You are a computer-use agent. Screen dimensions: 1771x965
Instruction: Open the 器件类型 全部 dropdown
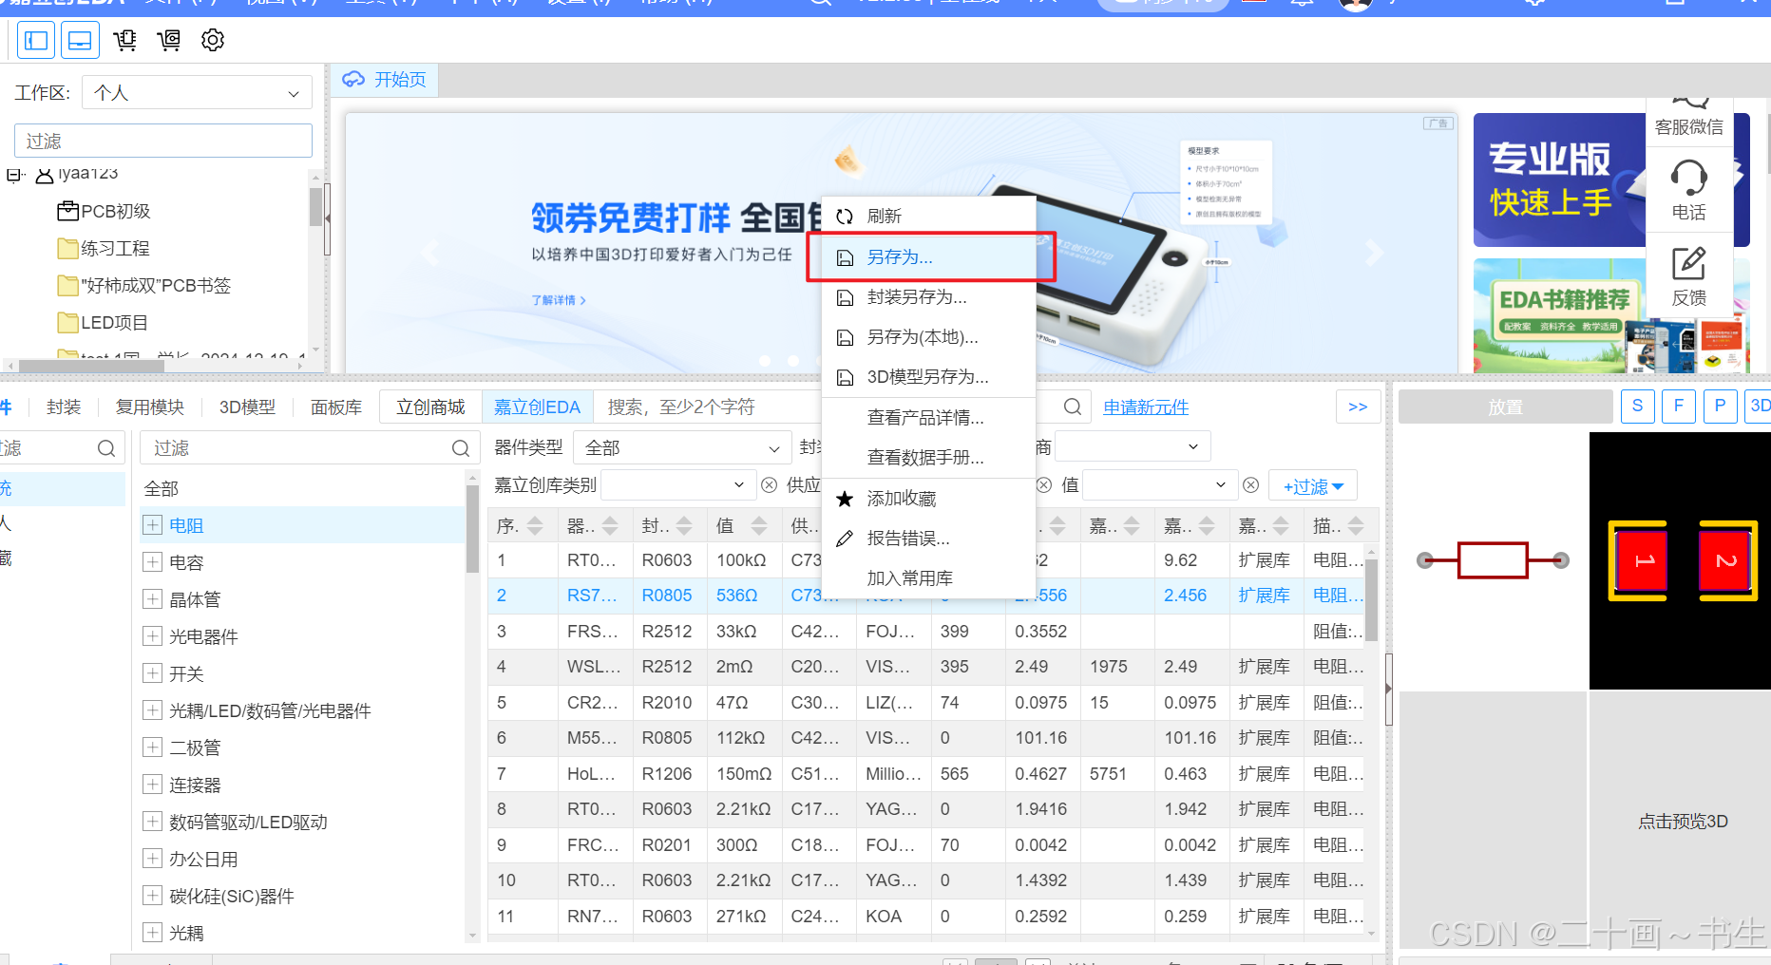681,447
